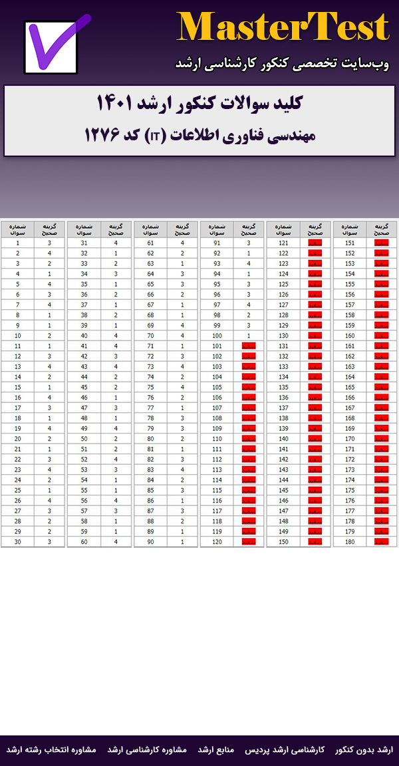Click the red answer swatch for question 180
399x766 pixels.
[382, 542]
